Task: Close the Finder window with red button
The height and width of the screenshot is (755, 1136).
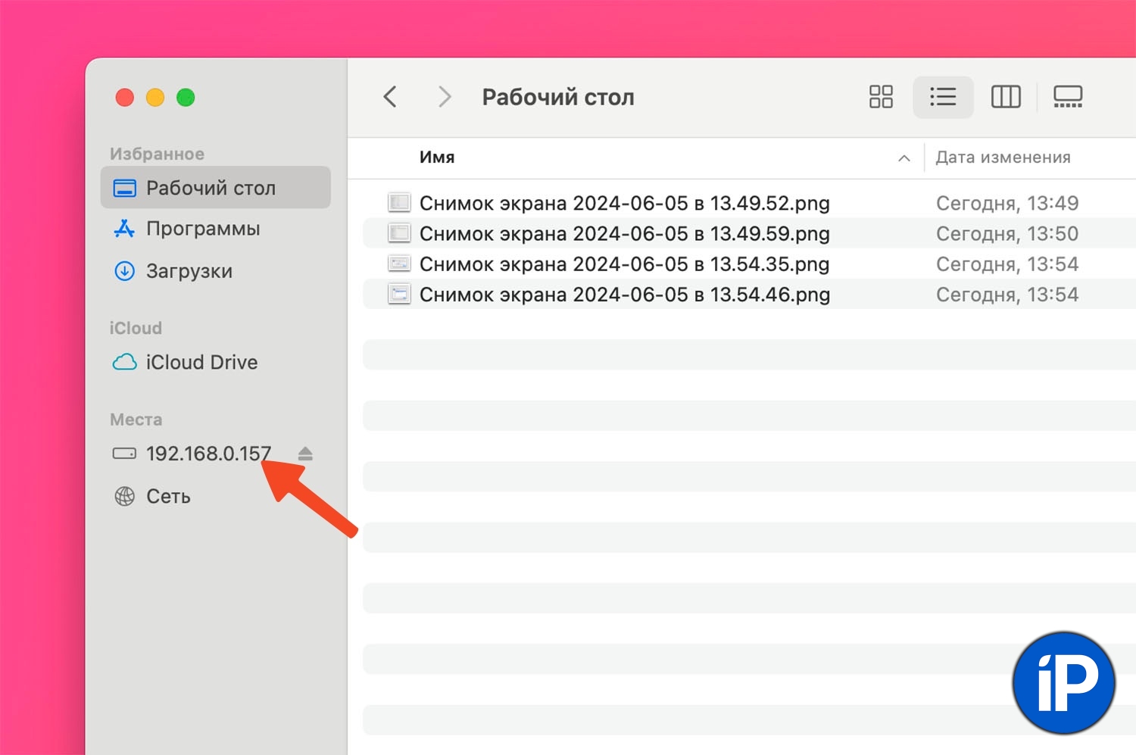Action: [125, 98]
